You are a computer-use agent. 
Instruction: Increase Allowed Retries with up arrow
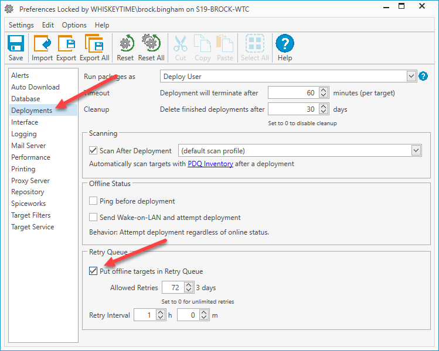point(189,285)
